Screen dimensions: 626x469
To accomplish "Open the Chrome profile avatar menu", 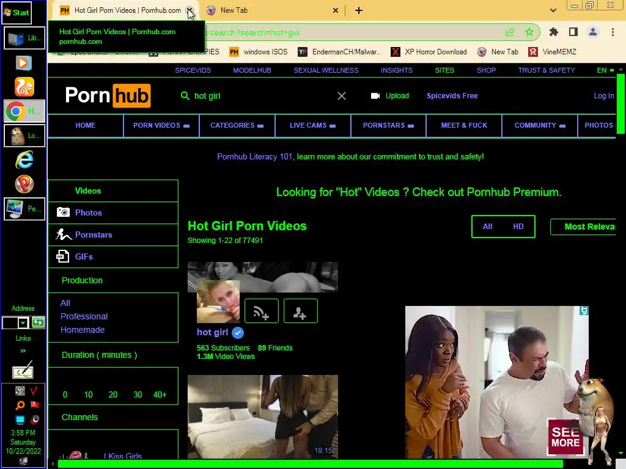I will [x=593, y=32].
